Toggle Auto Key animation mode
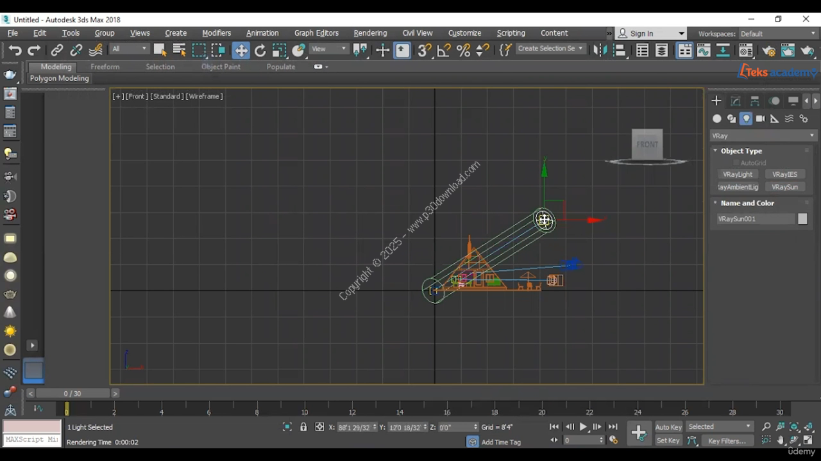The height and width of the screenshot is (461, 821). [x=668, y=427]
